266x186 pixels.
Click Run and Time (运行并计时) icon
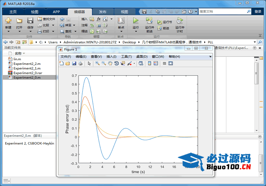tap(180, 20)
